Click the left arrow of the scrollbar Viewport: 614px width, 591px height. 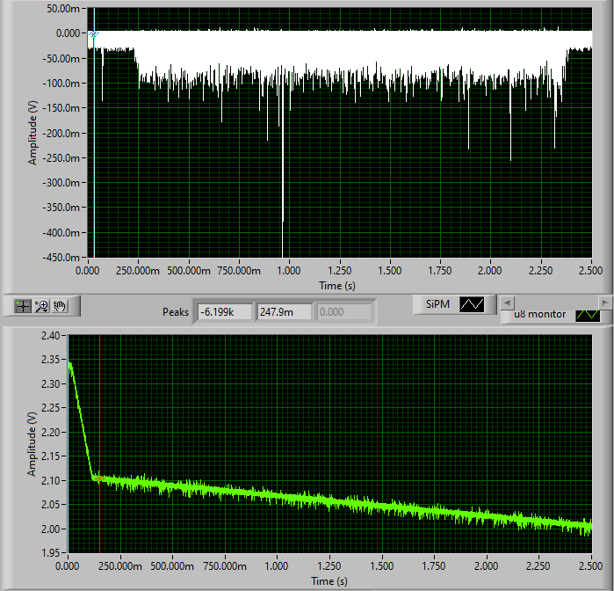tap(508, 303)
